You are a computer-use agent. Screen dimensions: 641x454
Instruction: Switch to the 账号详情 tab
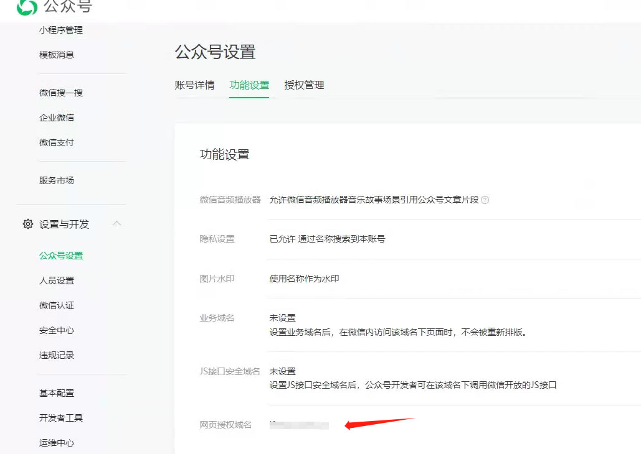(194, 85)
